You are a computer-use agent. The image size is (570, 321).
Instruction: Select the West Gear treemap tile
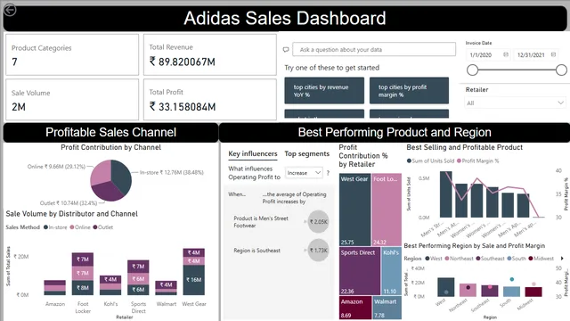pos(354,210)
